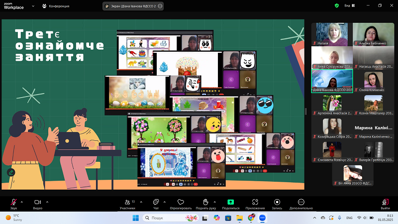The height and width of the screenshot is (224, 398).
Task: Launch Copilot from taskbar
Action: point(216,218)
